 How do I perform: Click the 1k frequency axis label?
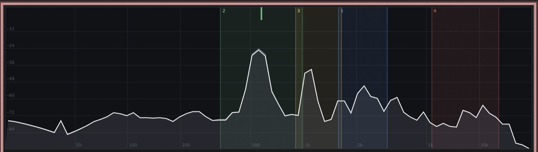tap(307, 145)
